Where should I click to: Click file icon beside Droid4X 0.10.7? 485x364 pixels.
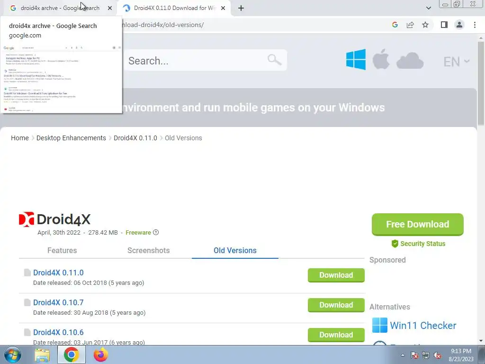(27, 302)
